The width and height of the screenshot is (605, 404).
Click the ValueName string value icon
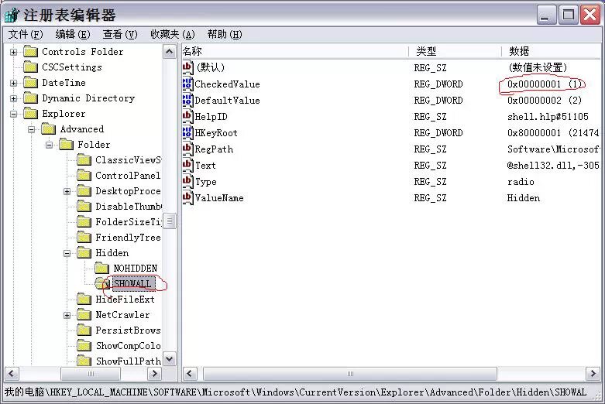coord(187,198)
